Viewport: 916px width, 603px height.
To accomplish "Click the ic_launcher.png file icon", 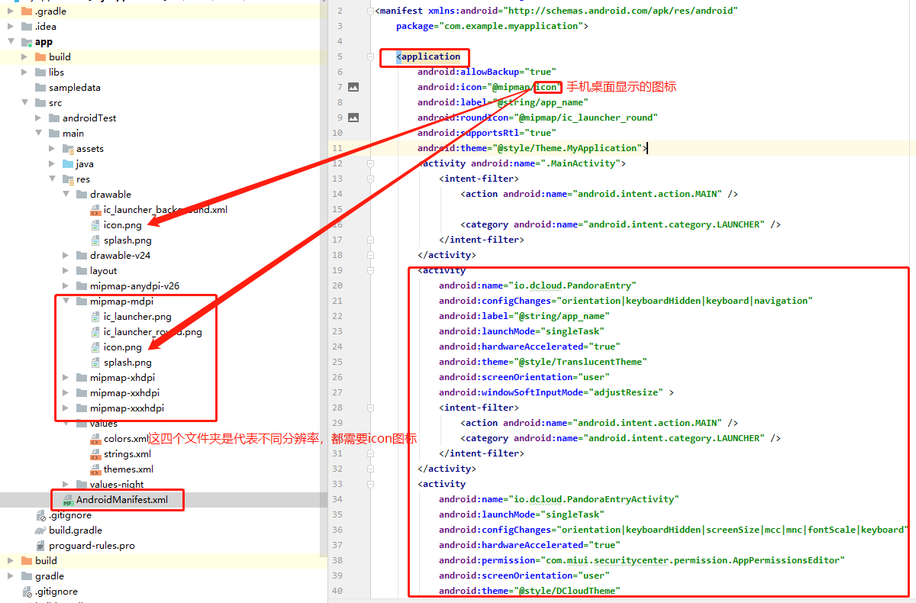I will (95, 317).
